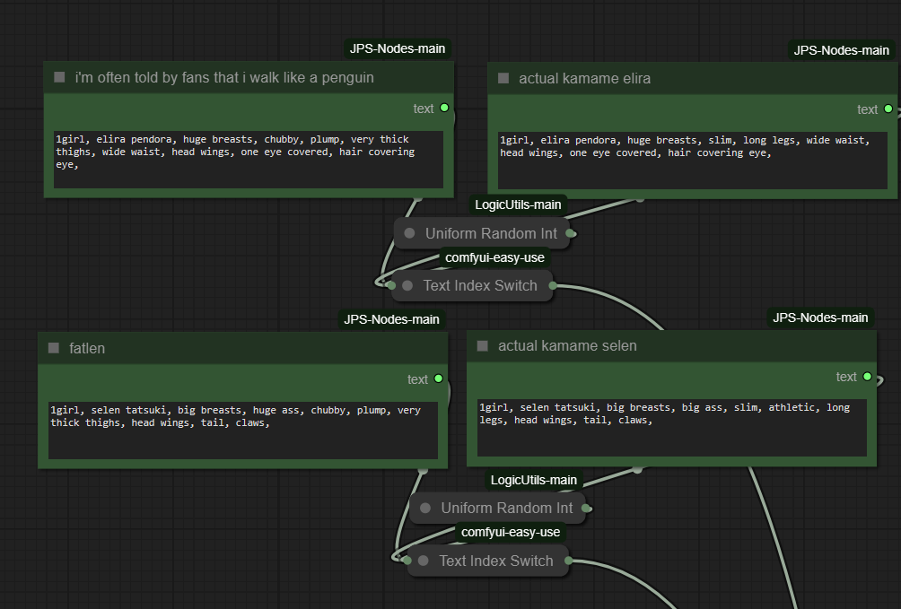This screenshot has height=609, width=901.
Task: Click the output port of Uniform Random Int under elira nodes
Action: tap(570, 233)
